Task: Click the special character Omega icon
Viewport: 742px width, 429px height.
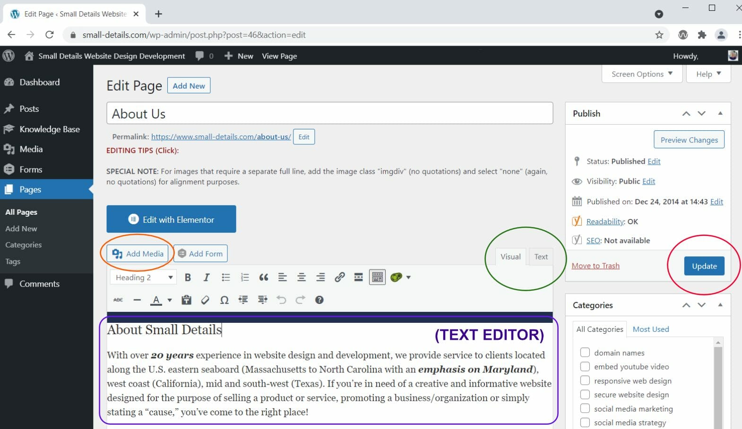Action: pyautogui.click(x=224, y=300)
